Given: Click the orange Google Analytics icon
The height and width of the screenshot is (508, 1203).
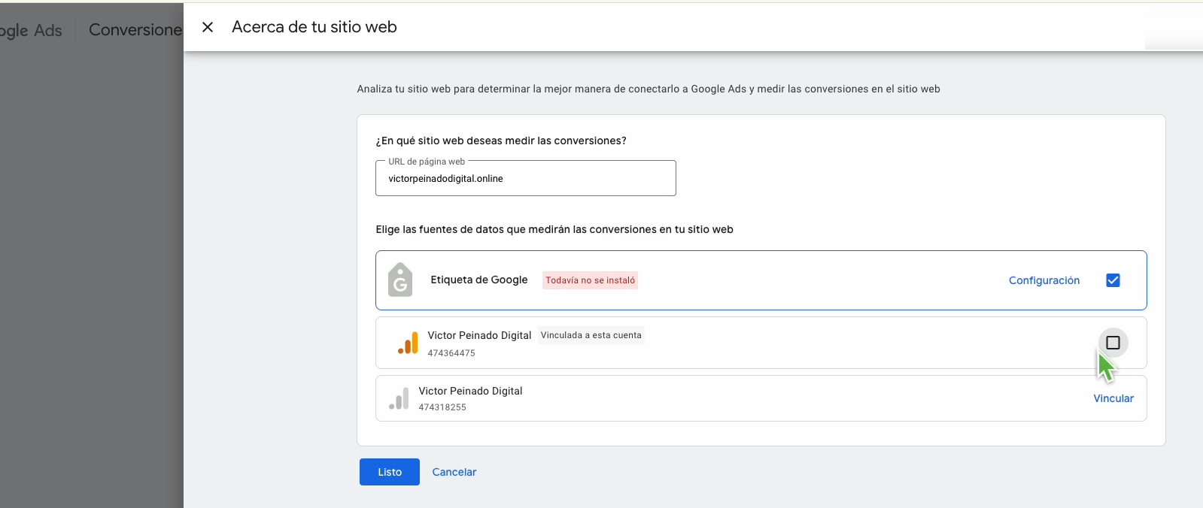Looking at the screenshot, I should [x=408, y=343].
